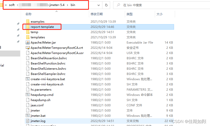Viewport: 210px width, 126px height.
Task: Click the search box 在 bin 中搜索
Action: (162, 5)
